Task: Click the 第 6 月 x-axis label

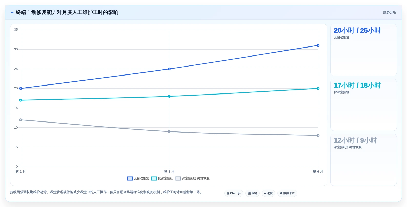Action: [318, 172]
